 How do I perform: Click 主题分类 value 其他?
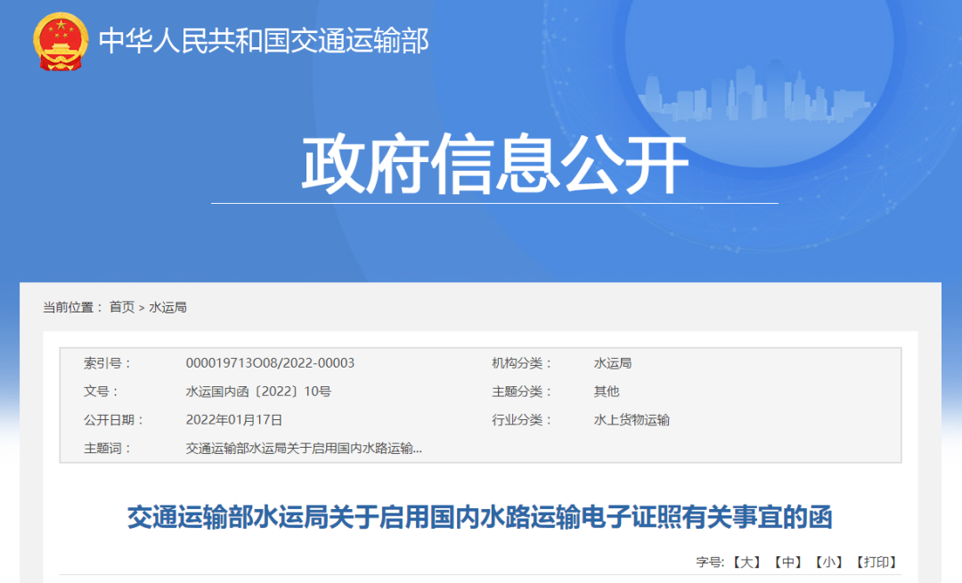[607, 391]
